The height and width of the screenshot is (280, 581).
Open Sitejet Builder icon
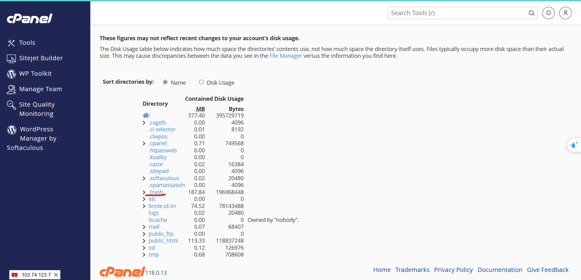(11, 58)
